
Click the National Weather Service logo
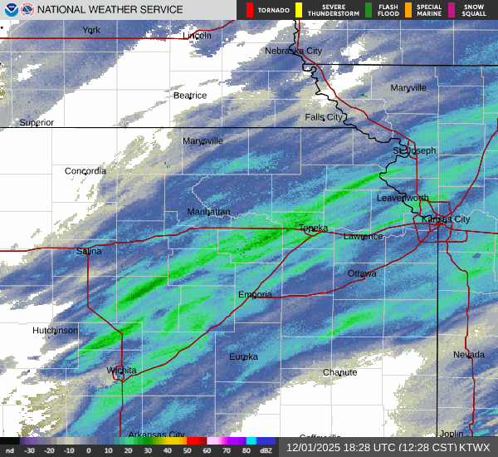(27, 10)
